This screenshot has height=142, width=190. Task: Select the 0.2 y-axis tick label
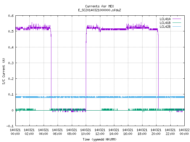tap(11, 79)
